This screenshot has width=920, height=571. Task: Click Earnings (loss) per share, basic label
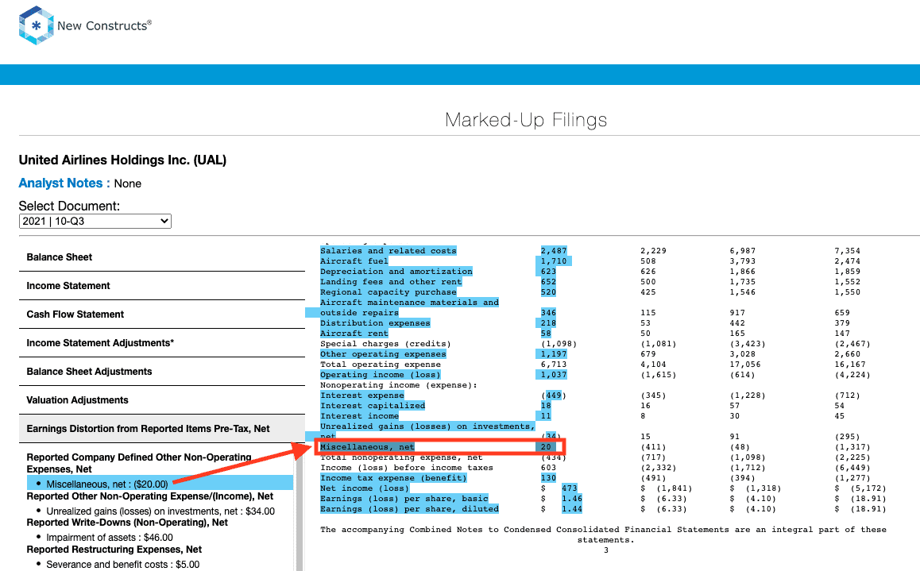click(x=404, y=499)
